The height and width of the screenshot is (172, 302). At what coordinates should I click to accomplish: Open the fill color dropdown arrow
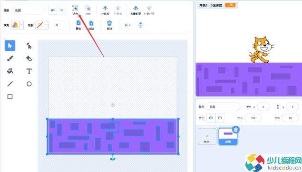coord(21,25)
